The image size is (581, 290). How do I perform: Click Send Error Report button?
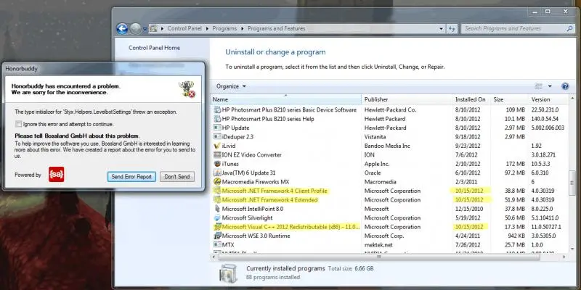(x=131, y=177)
